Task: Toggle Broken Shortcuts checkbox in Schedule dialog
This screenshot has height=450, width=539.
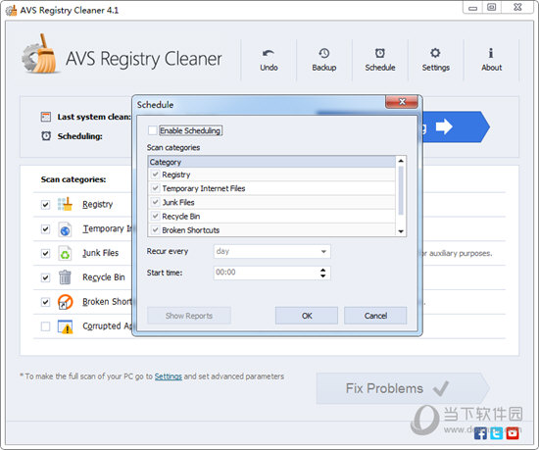Action: (156, 229)
